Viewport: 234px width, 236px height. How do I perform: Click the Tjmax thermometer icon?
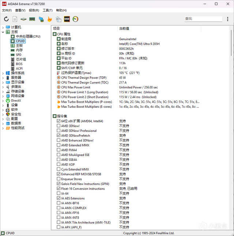[58, 73]
